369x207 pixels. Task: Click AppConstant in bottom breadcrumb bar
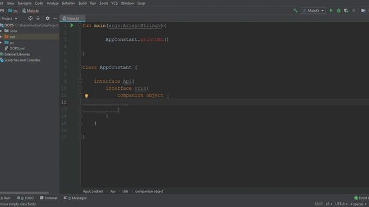[93, 191]
